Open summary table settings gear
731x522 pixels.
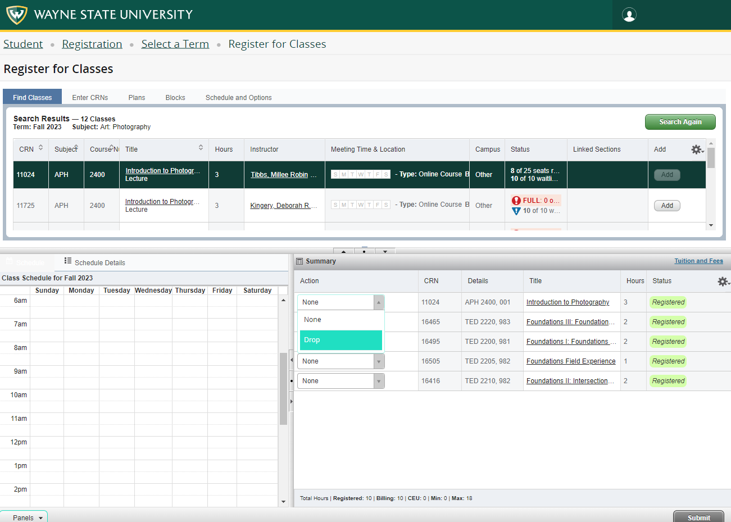coord(723,282)
